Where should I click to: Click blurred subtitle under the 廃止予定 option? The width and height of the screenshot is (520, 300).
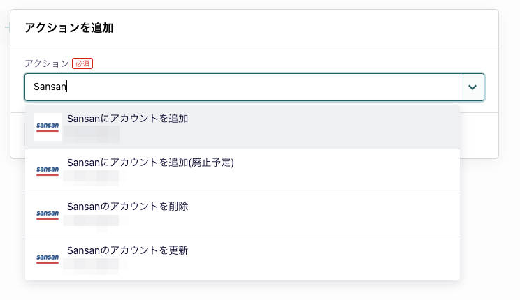[92, 177]
